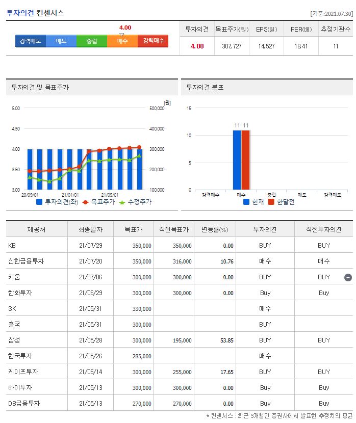The height and width of the screenshot is (423, 356).
Task: Click the red 한달전 bar for 매수
Action: [245, 160]
